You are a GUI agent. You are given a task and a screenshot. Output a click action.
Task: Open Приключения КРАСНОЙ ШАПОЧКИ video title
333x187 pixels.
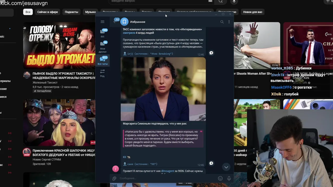tap(64, 152)
